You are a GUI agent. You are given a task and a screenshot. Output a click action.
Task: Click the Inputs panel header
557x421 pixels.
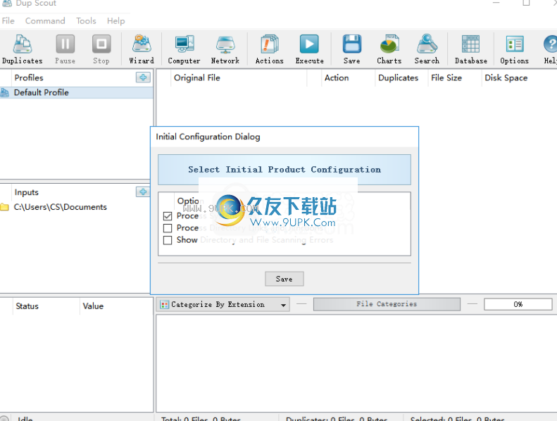26,192
